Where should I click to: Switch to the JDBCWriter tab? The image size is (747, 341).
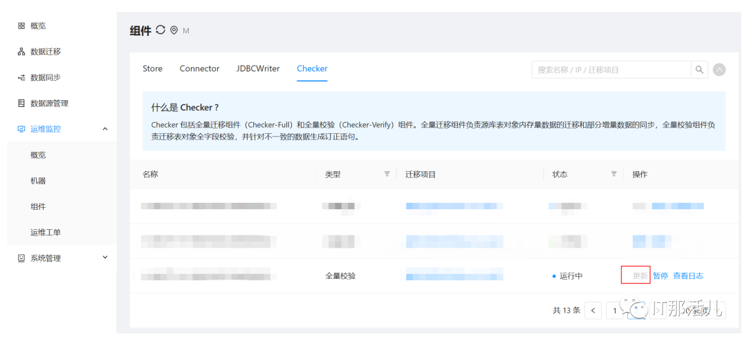pos(258,68)
